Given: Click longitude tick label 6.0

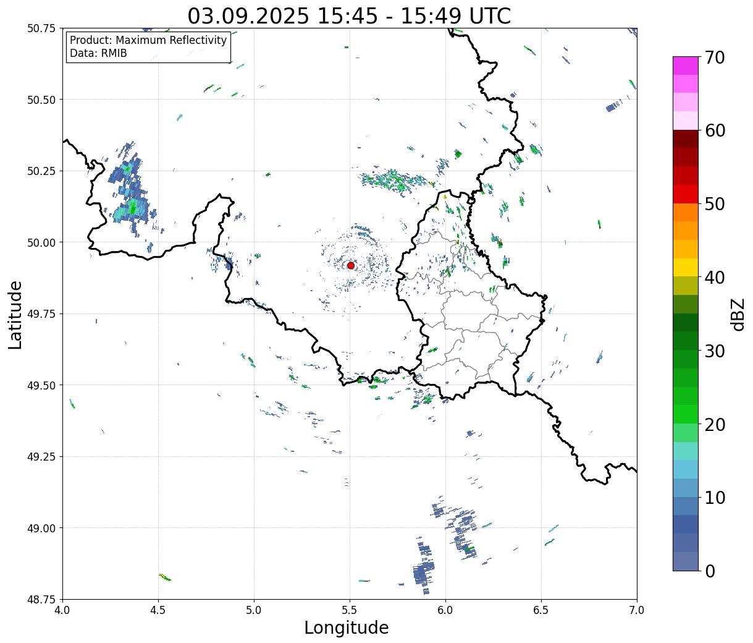Looking at the screenshot, I should (x=445, y=610).
